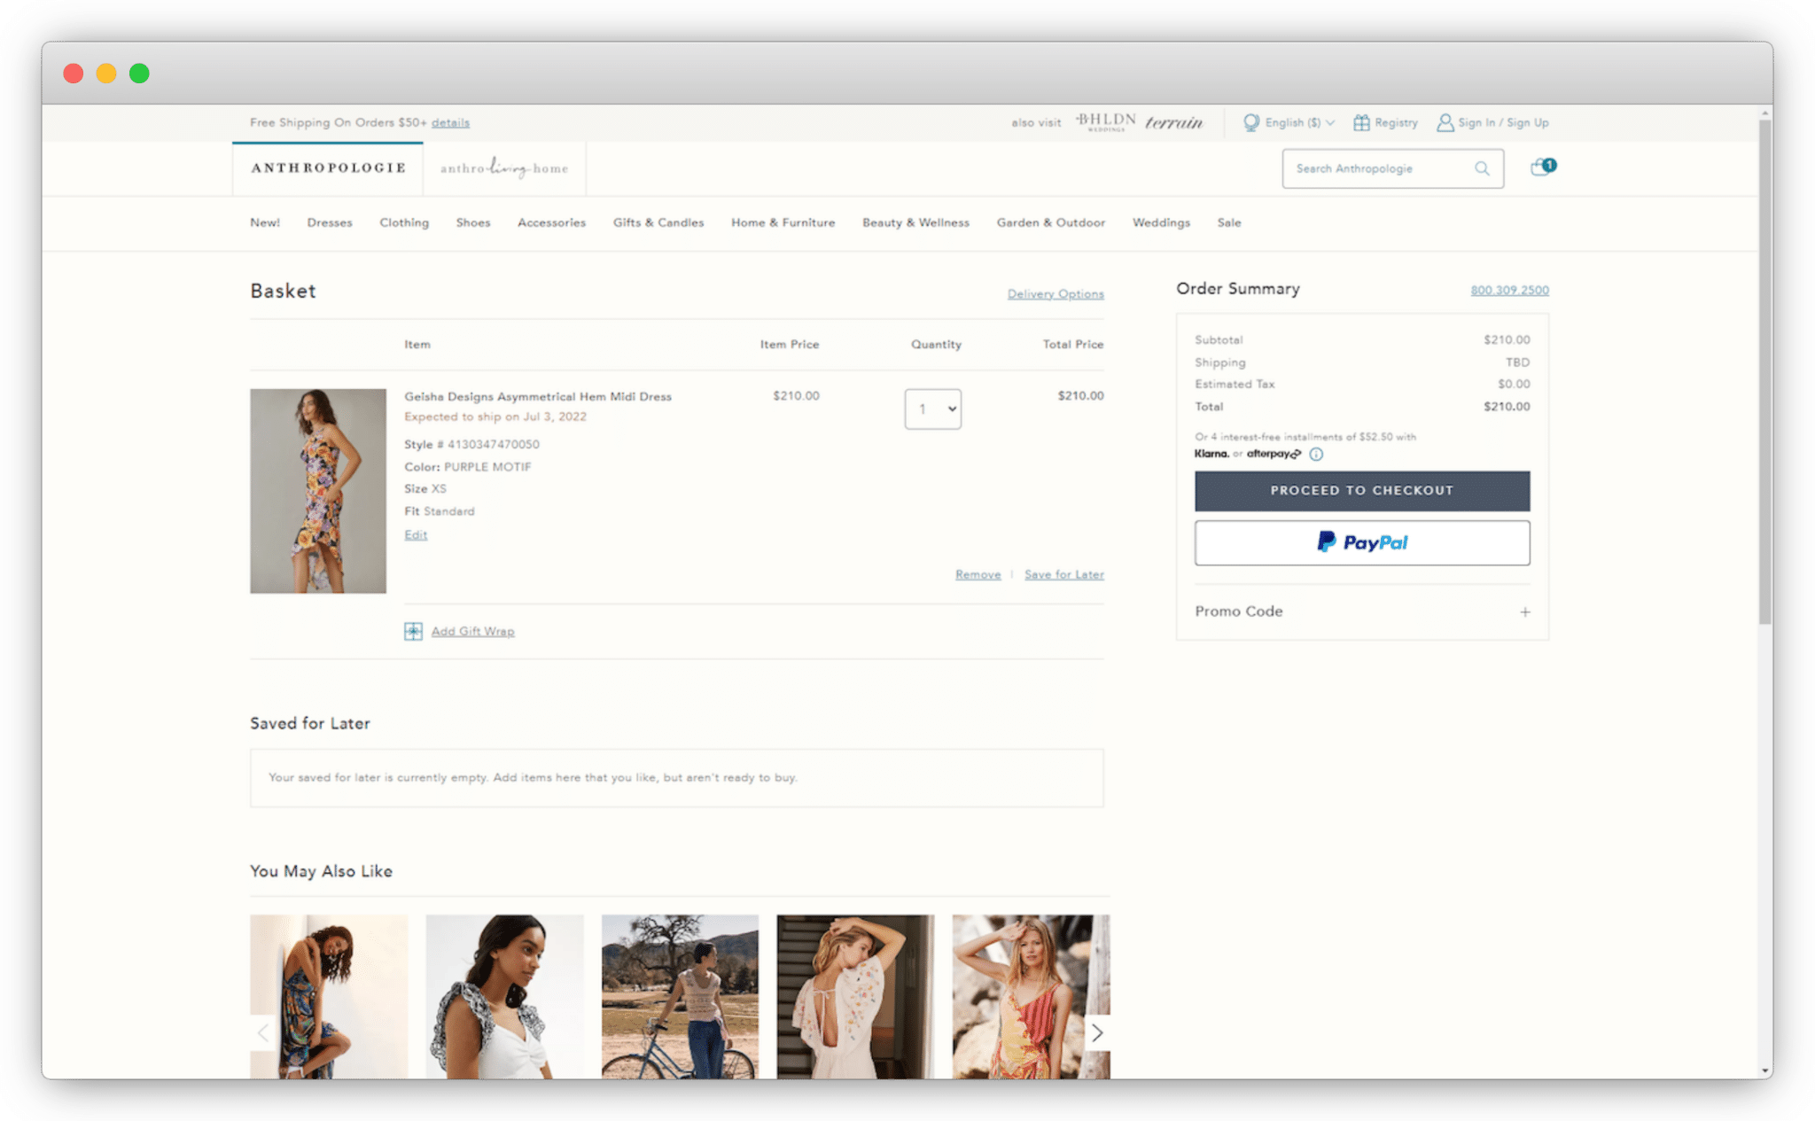Click the Klarna installments info icon
The image size is (1815, 1121).
click(1316, 455)
